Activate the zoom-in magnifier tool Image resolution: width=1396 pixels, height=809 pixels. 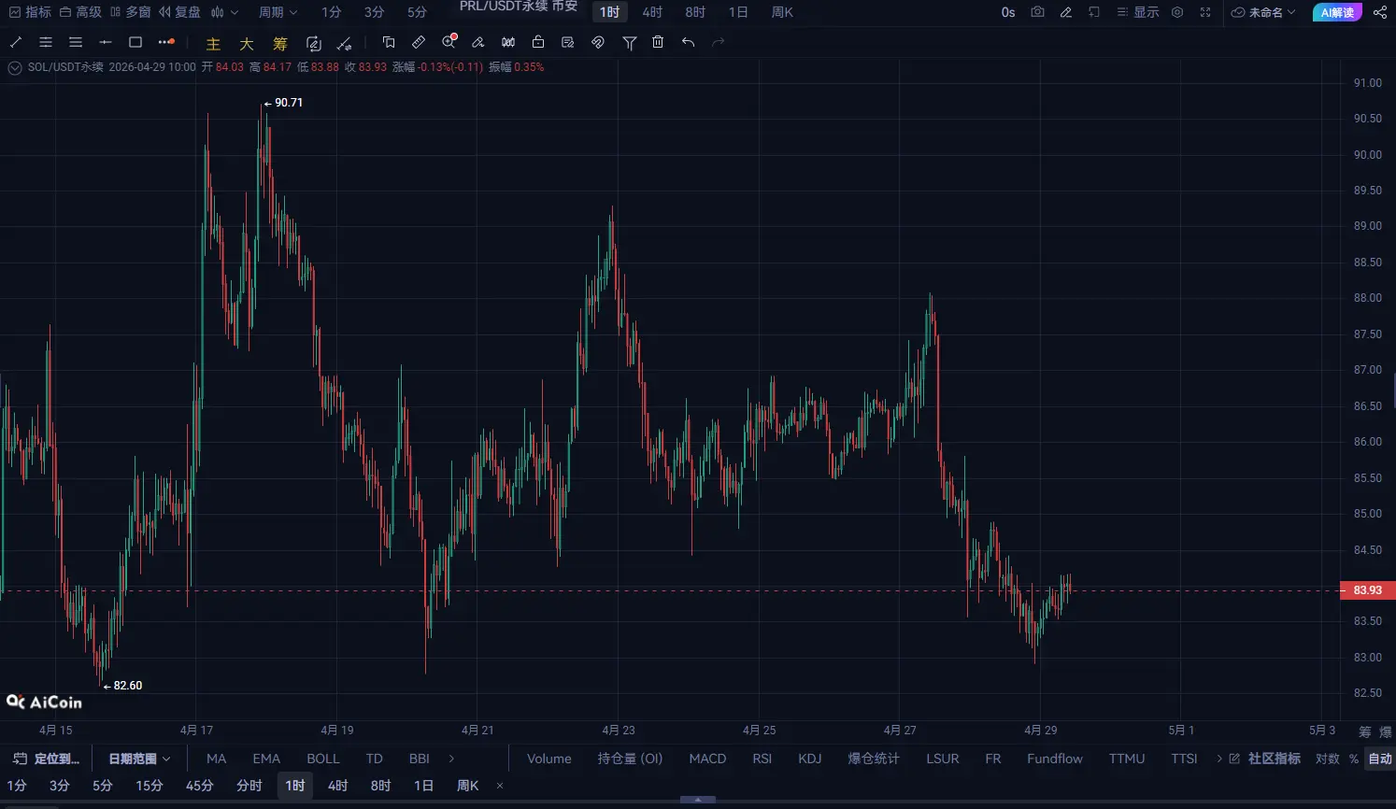[449, 42]
